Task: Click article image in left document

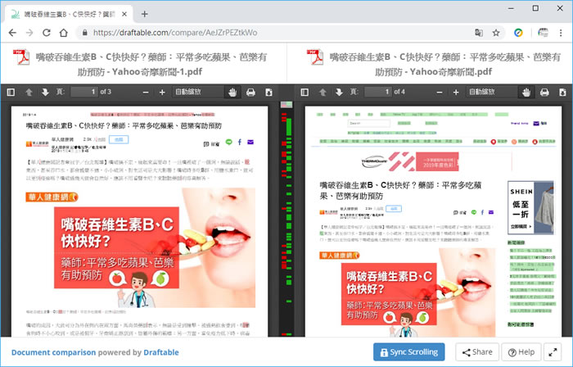Action: point(141,248)
